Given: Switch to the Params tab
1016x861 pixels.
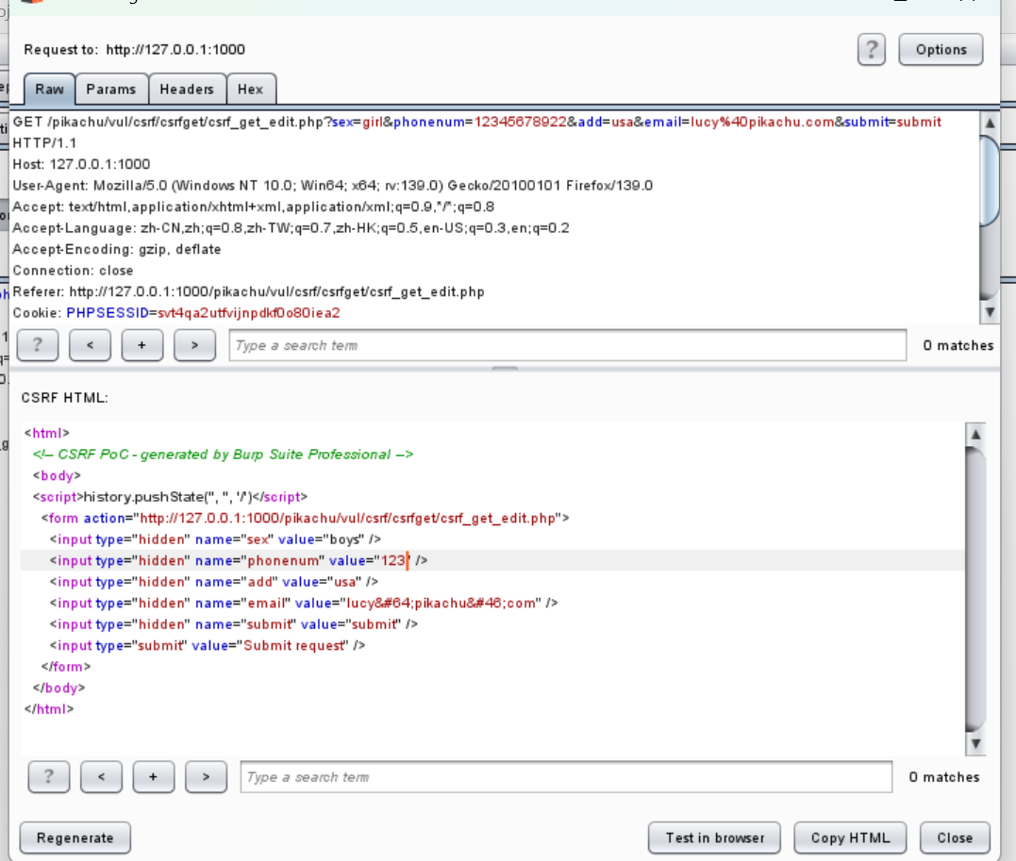Looking at the screenshot, I should click(x=111, y=89).
